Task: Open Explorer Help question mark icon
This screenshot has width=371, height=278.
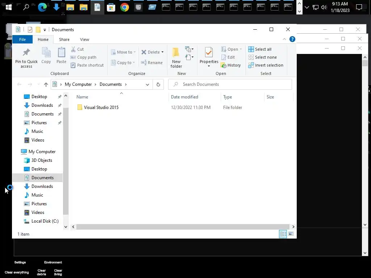Action: coord(292,39)
